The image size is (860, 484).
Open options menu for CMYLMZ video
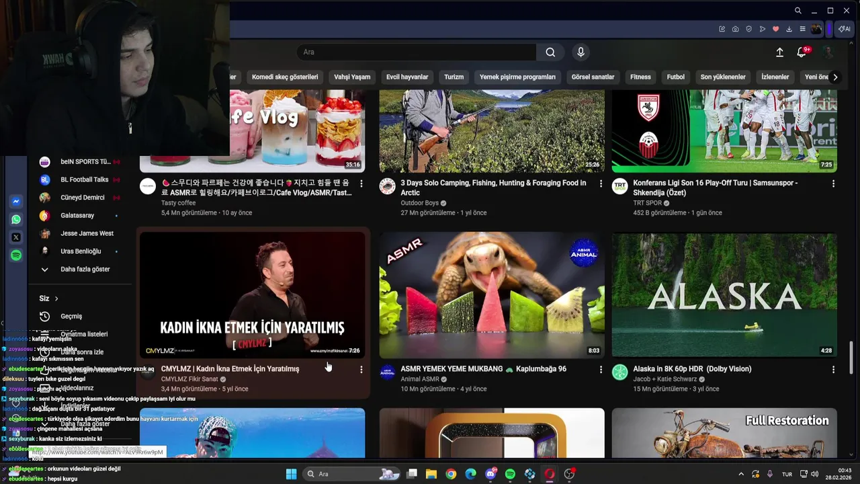(x=361, y=370)
